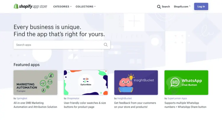Click the InsightBucket brain mascot icon
The height and width of the screenshot is (120, 222).
[124, 83]
